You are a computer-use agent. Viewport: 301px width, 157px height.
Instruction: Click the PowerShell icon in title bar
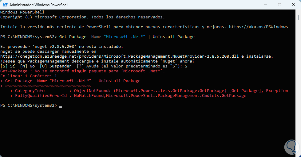5,5
